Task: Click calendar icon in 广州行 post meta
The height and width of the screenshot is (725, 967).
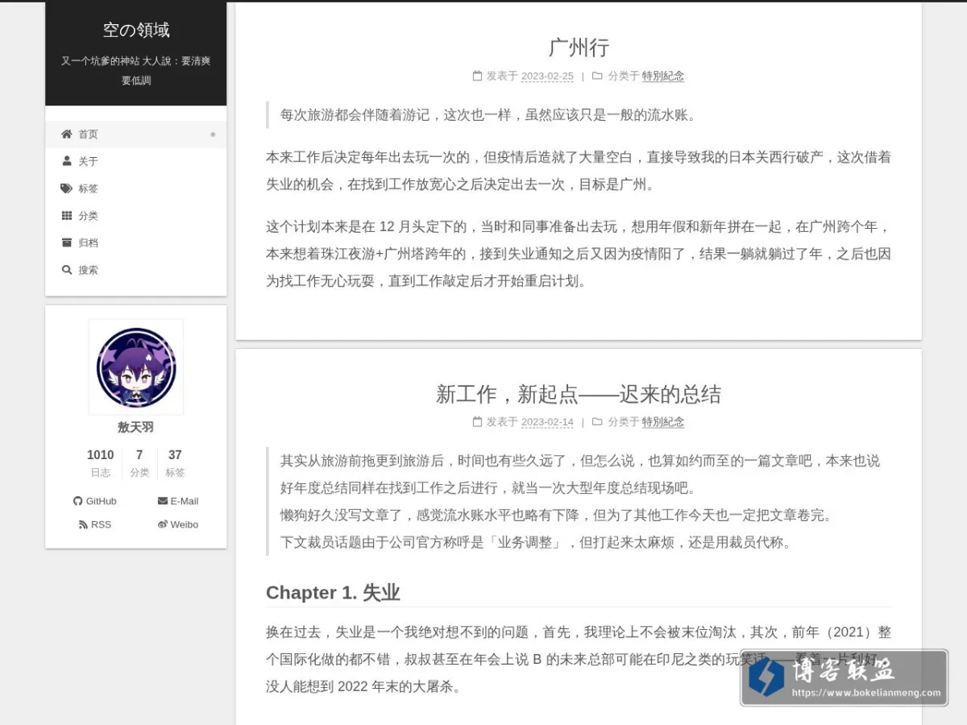Action: click(477, 76)
